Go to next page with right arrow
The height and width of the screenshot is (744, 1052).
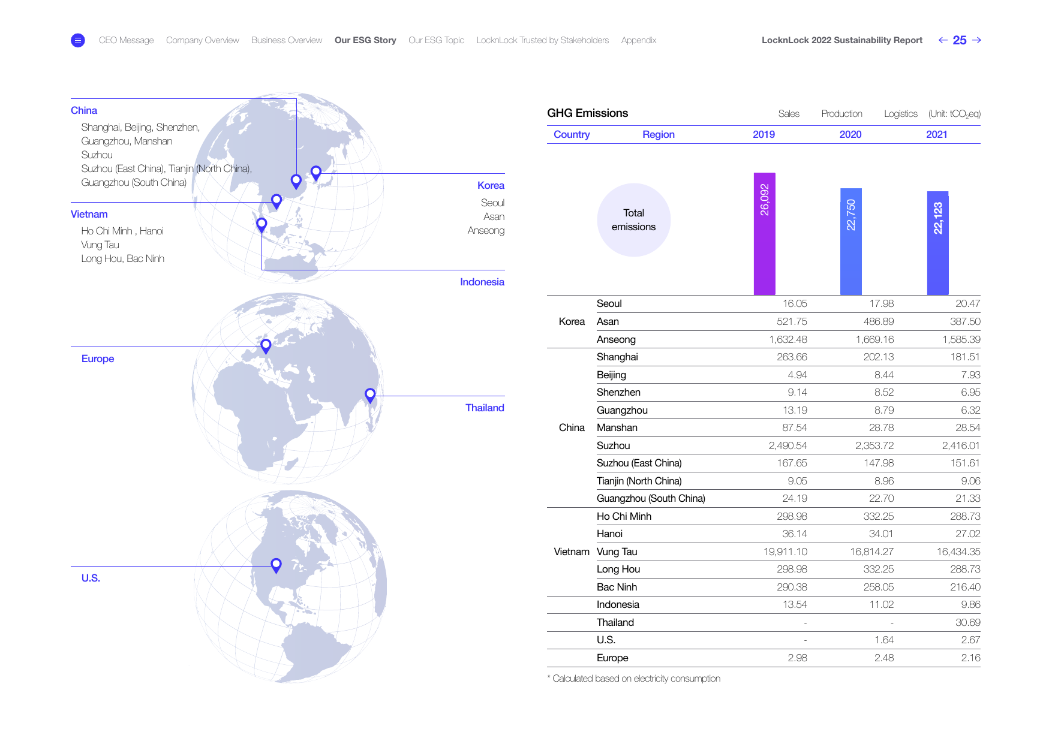point(976,40)
